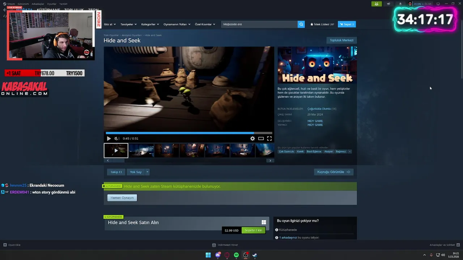Viewport: 463px width, 260px height.
Task: Open Spotify from the taskbar
Action: point(236,255)
